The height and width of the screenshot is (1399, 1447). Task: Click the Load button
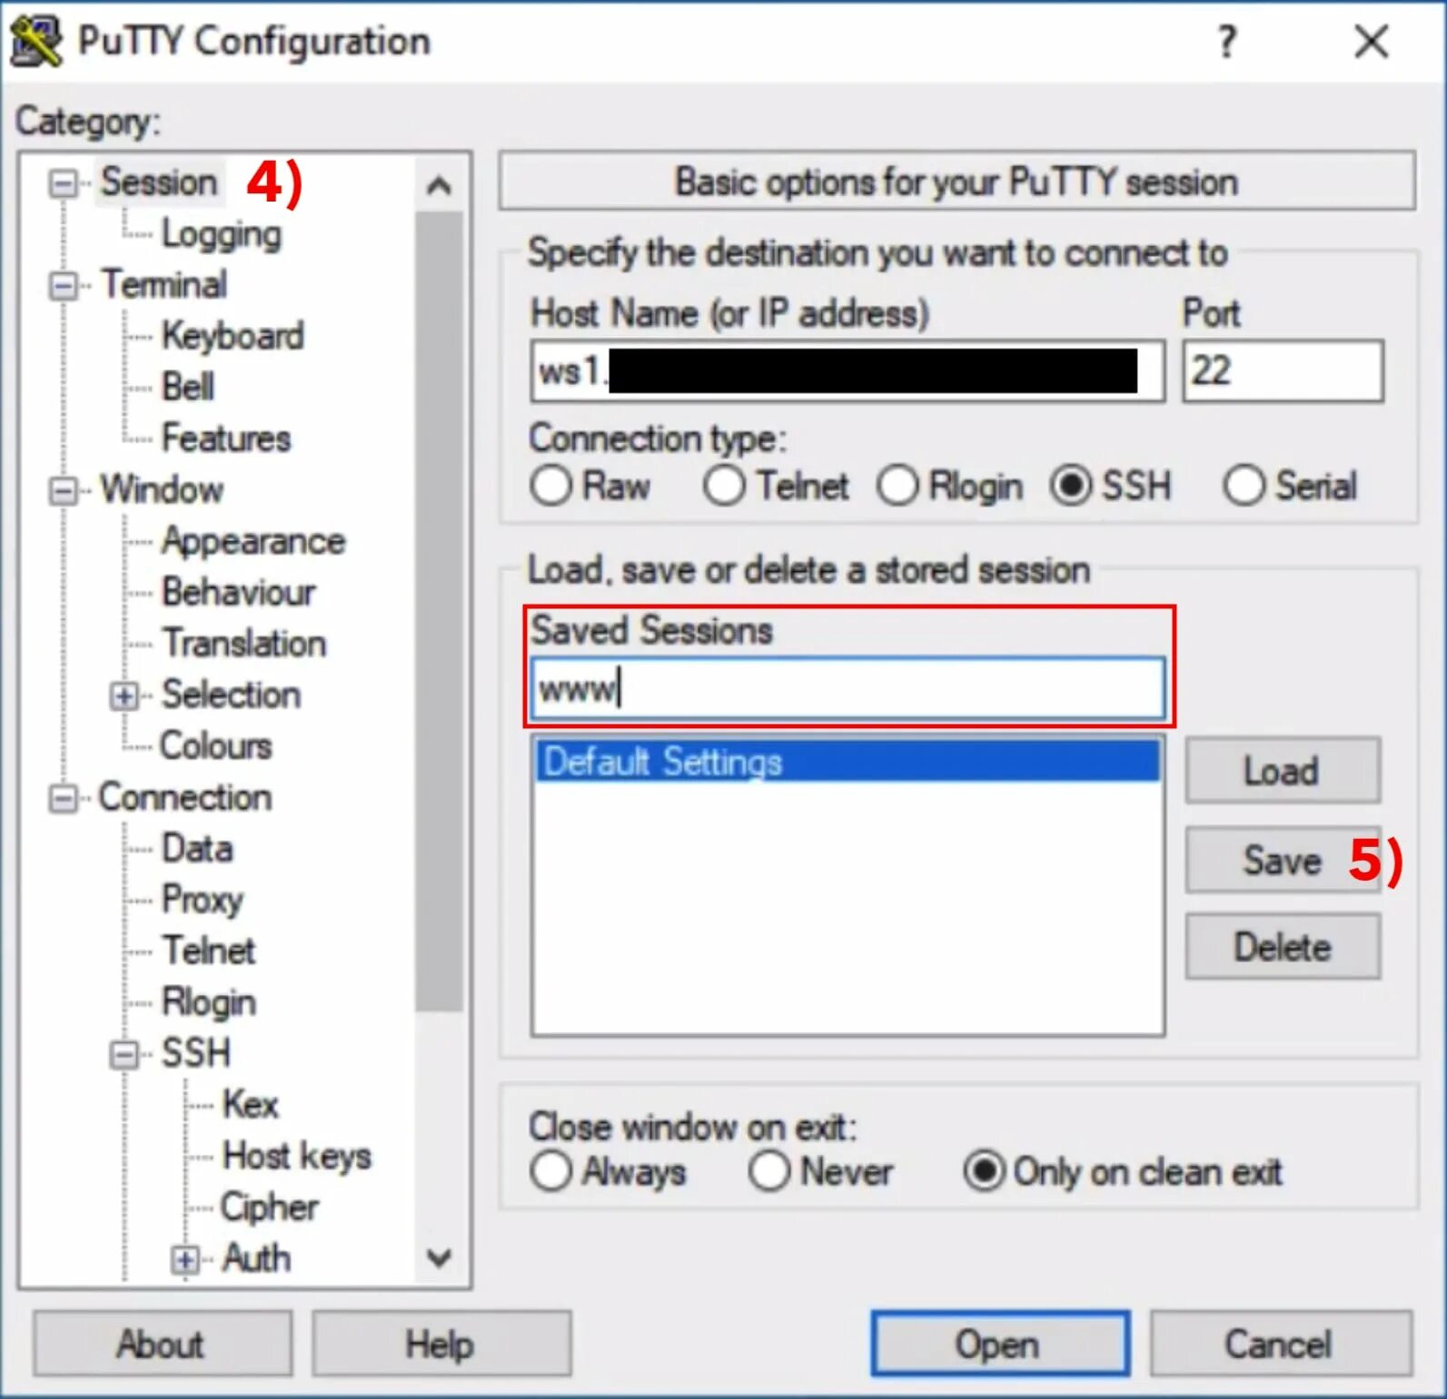pyautogui.click(x=1283, y=771)
